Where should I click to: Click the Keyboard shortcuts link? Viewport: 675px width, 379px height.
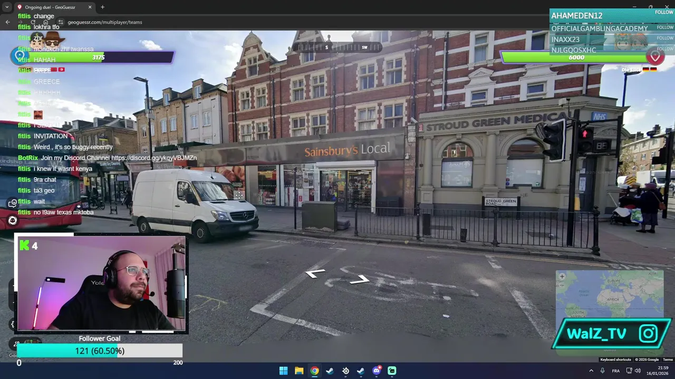(615, 360)
